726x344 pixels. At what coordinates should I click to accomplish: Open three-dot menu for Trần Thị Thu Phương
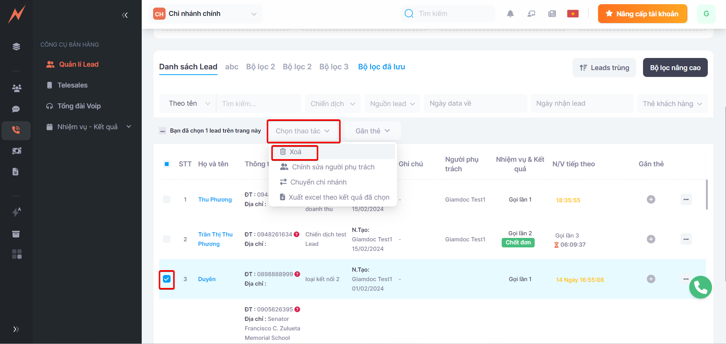coord(686,239)
